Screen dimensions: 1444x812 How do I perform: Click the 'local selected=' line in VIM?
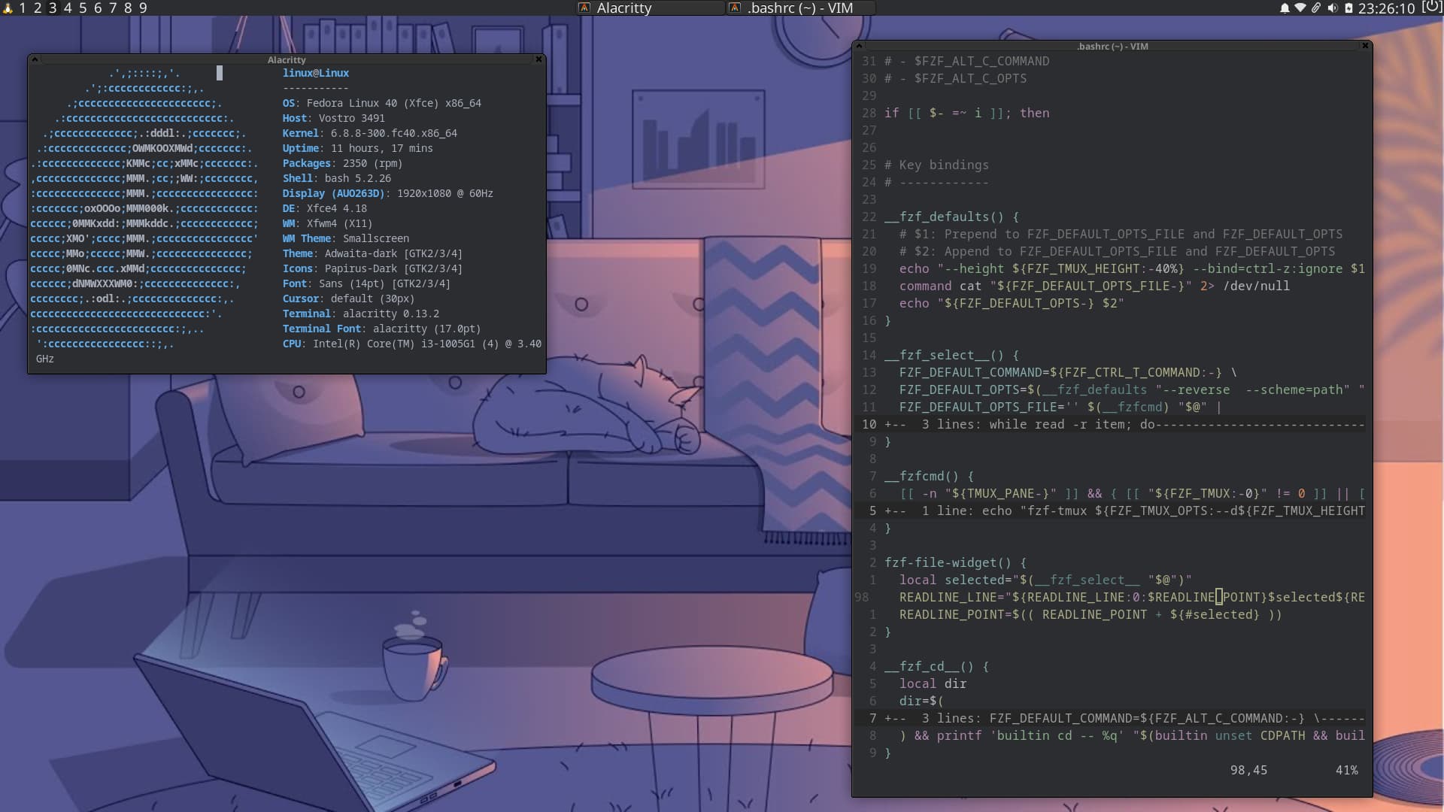(x=1046, y=580)
